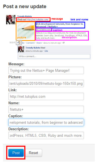Click the Comment link under the post

pyautogui.click(x=31, y=43)
